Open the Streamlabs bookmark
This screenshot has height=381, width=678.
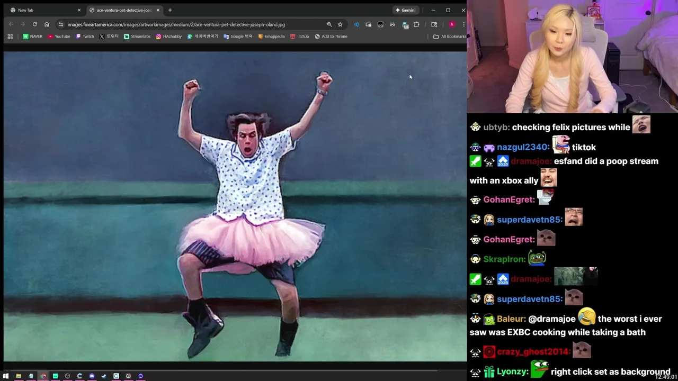point(137,37)
